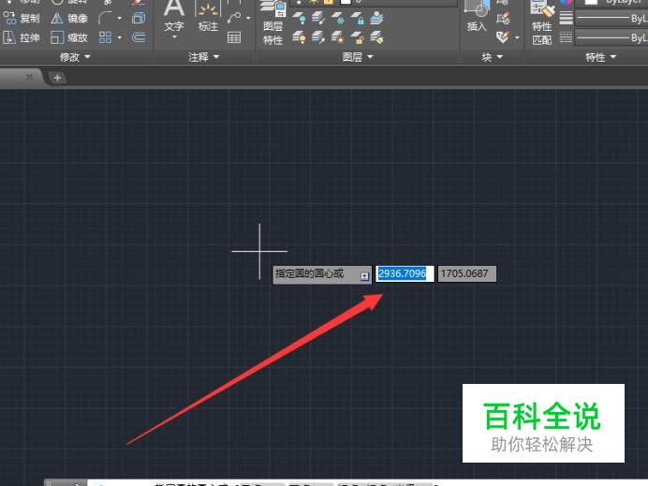Toggle layer Off with light bulb icon
Image resolution: width=648 pixels, height=486 pixels.
[299, 18]
